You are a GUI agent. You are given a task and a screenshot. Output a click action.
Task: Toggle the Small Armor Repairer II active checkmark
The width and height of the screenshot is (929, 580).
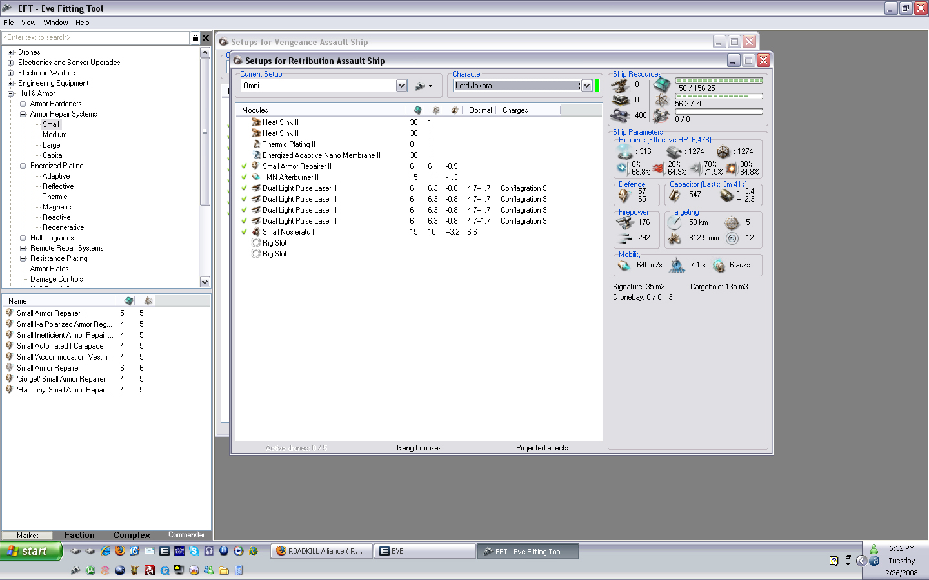click(245, 166)
